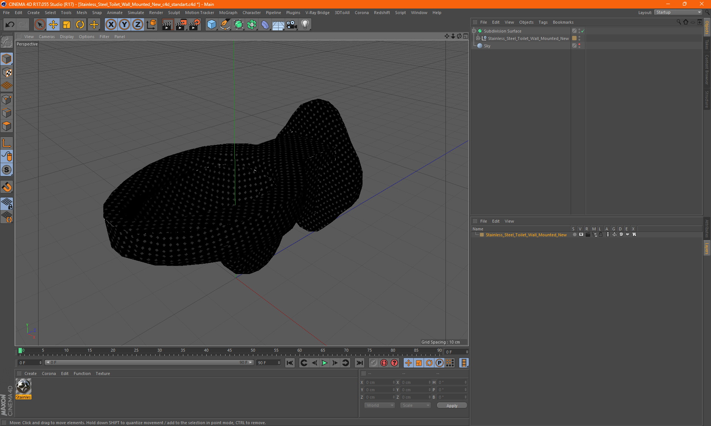The image size is (711, 426).
Task: Add a Camera object
Action: pos(292,24)
